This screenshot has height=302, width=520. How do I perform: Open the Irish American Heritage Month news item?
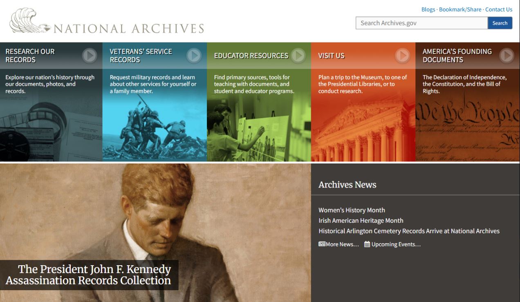pyautogui.click(x=361, y=221)
